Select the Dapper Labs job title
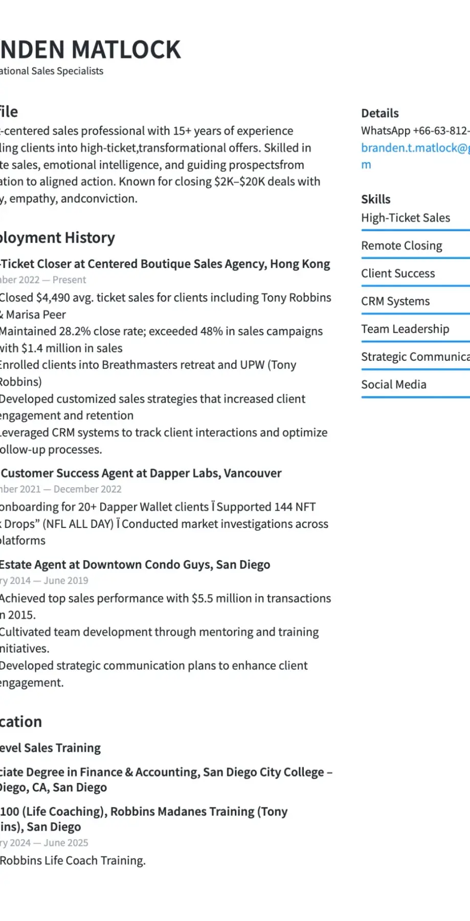Image resolution: width=470 pixels, height=921 pixels. 141,473
